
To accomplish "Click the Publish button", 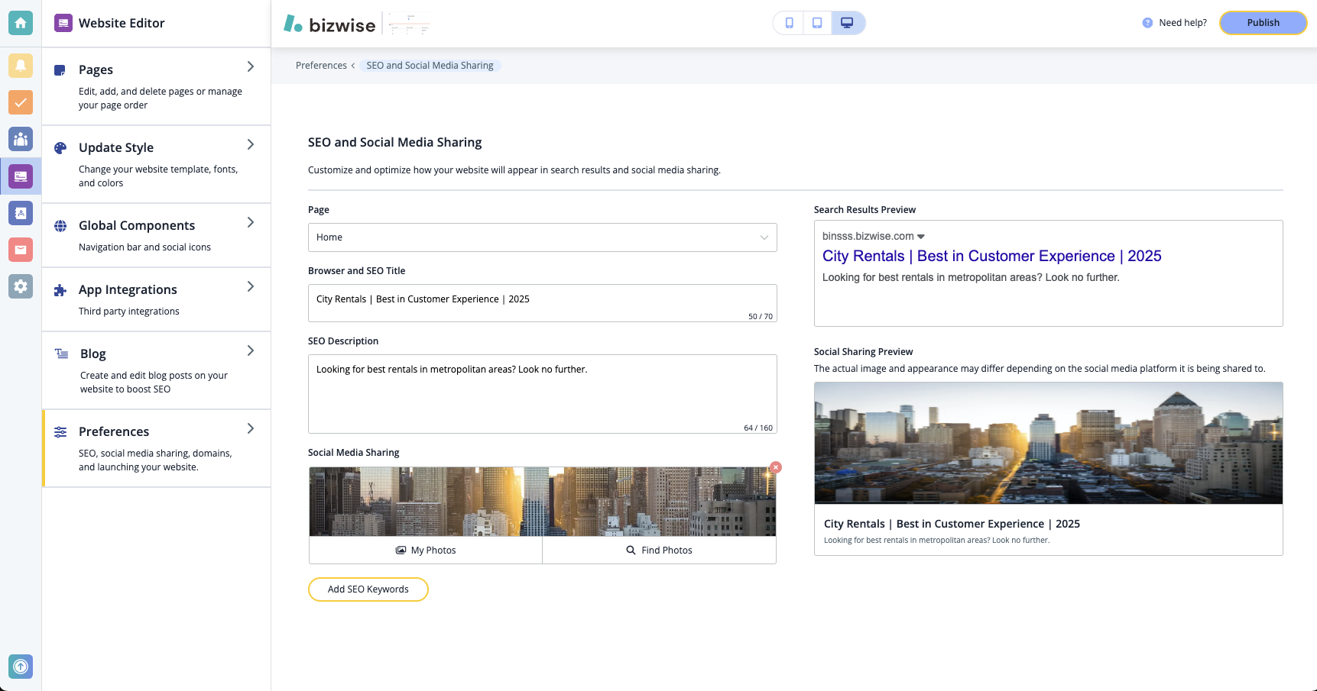I will (1262, 23).
